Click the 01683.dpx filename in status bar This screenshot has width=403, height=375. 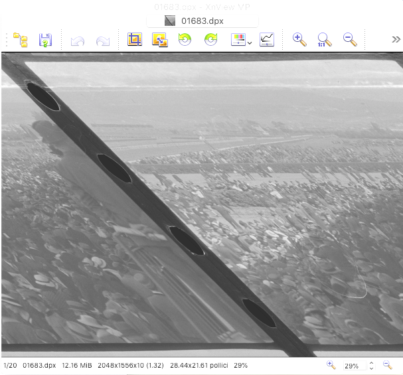click(39, 365)
